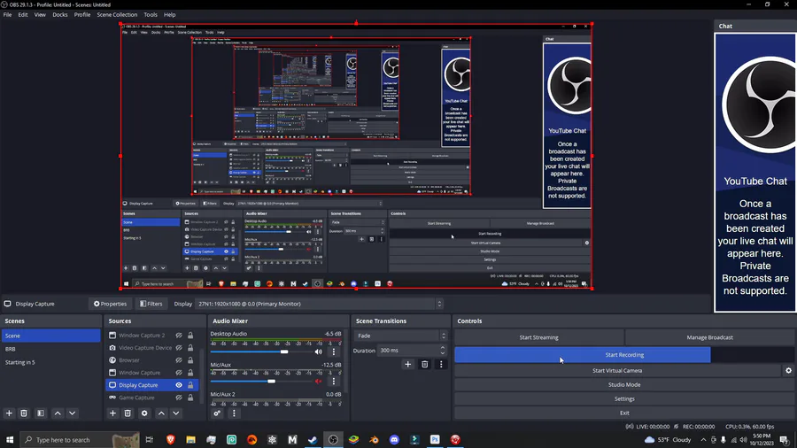Lock the Window Capture 2 source
This screenshot has width=797, height=448.
point(190,336)
